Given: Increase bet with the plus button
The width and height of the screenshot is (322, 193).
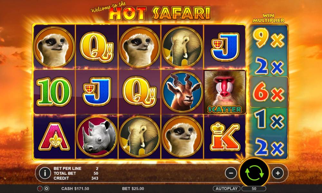Looking at the screenshot, I should pyautogui.click(x=278, y=173).
